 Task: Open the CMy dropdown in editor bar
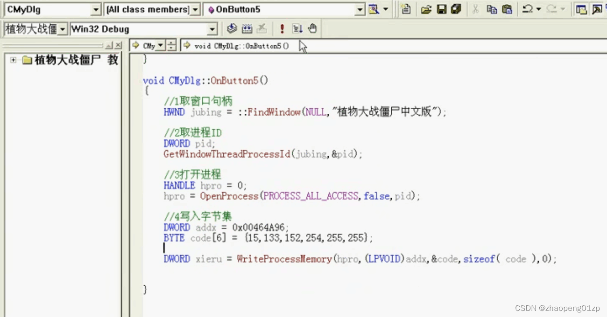click(161, 46)
